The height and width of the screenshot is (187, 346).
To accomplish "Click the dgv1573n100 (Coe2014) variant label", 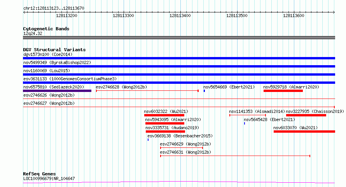I will coord(48,54).
